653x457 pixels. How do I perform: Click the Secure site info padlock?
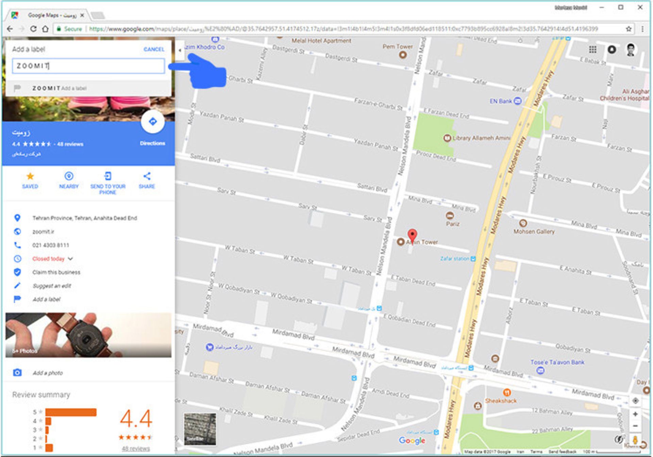(x=59, y=29)
